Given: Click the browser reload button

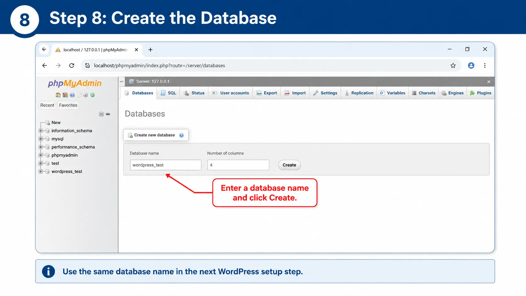Looking at the screenshot, I should pos(72,65).
